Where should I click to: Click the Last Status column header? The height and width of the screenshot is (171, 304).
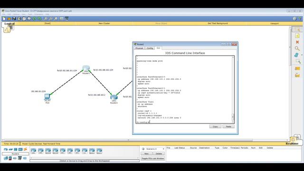point(180,148)
